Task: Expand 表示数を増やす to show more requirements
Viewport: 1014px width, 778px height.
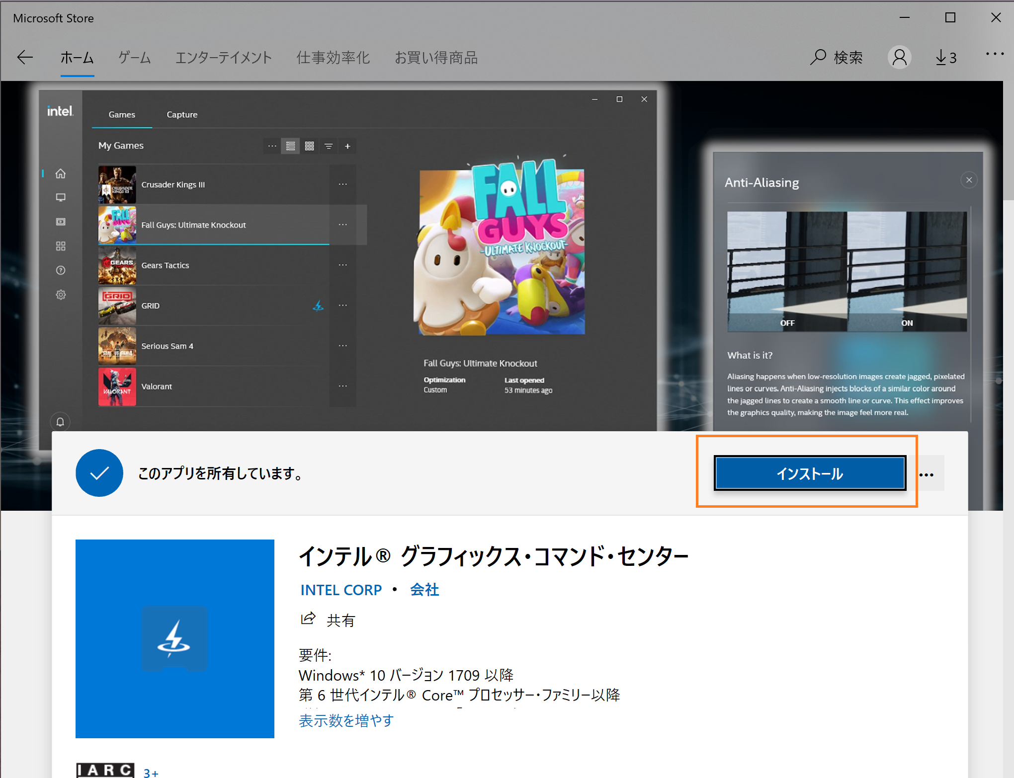Action: coord(346,720)
